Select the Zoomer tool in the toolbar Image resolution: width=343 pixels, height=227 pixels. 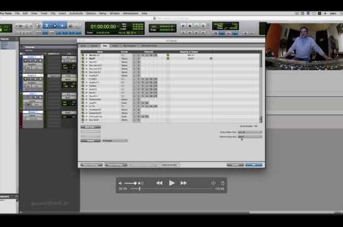(39, 25)
